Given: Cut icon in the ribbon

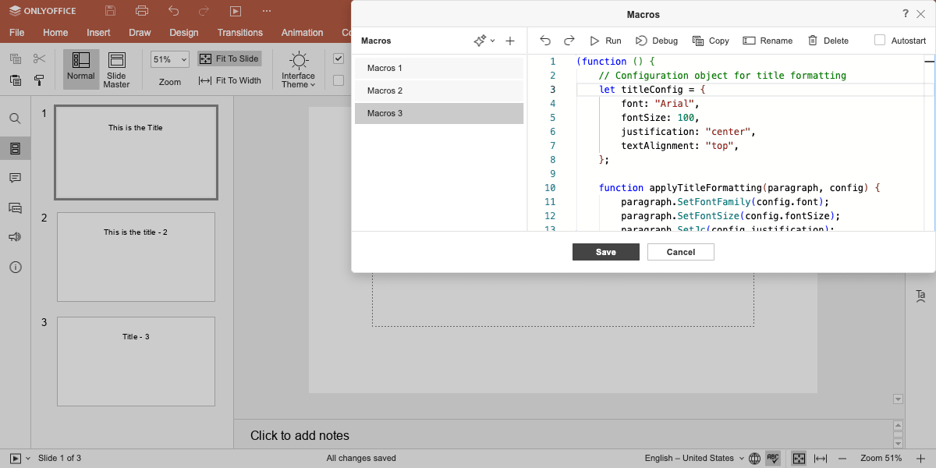Looking at the screenshot, I should (40, 59).
